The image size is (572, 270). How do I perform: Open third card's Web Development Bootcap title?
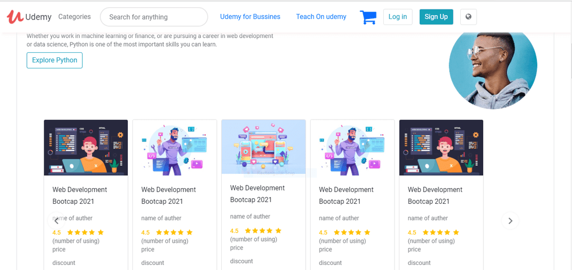click(x=258, y=194)
